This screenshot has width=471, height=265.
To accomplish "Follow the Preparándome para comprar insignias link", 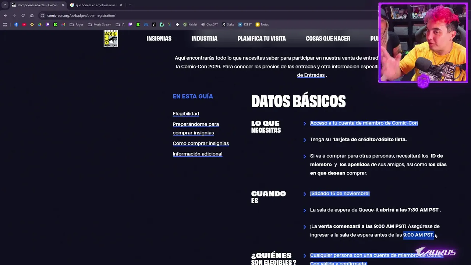I will (x=196, y=128).
